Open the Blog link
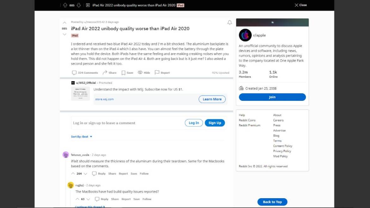 pos(276,136)
